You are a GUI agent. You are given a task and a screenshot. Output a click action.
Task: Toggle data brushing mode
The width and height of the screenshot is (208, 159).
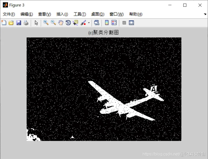pyautogui.click(x=82, y=23)
